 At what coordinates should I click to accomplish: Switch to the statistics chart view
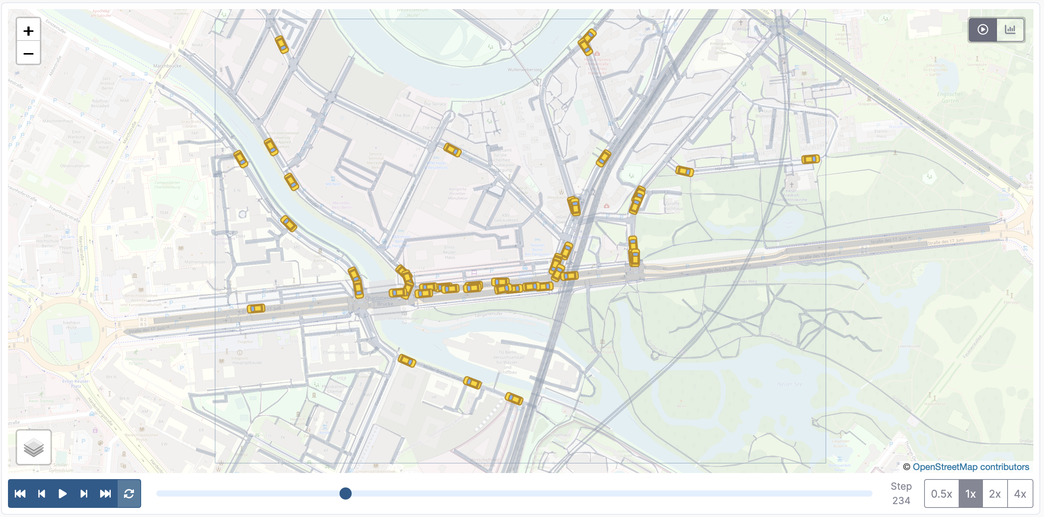coord(1010,30)
